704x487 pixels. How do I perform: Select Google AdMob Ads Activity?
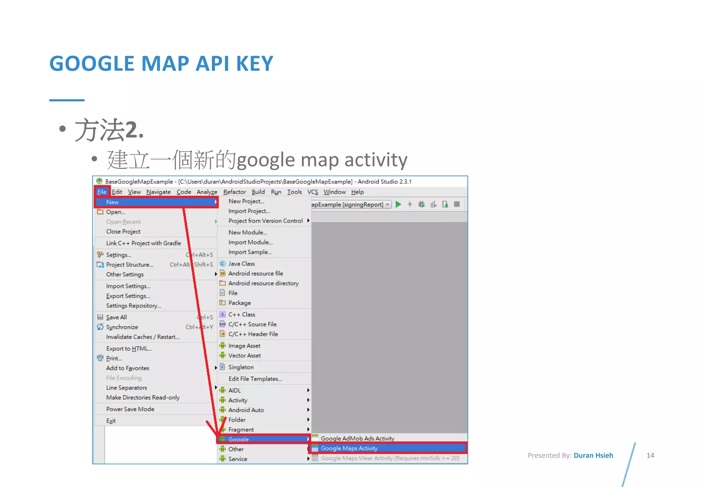pos(389,438)
